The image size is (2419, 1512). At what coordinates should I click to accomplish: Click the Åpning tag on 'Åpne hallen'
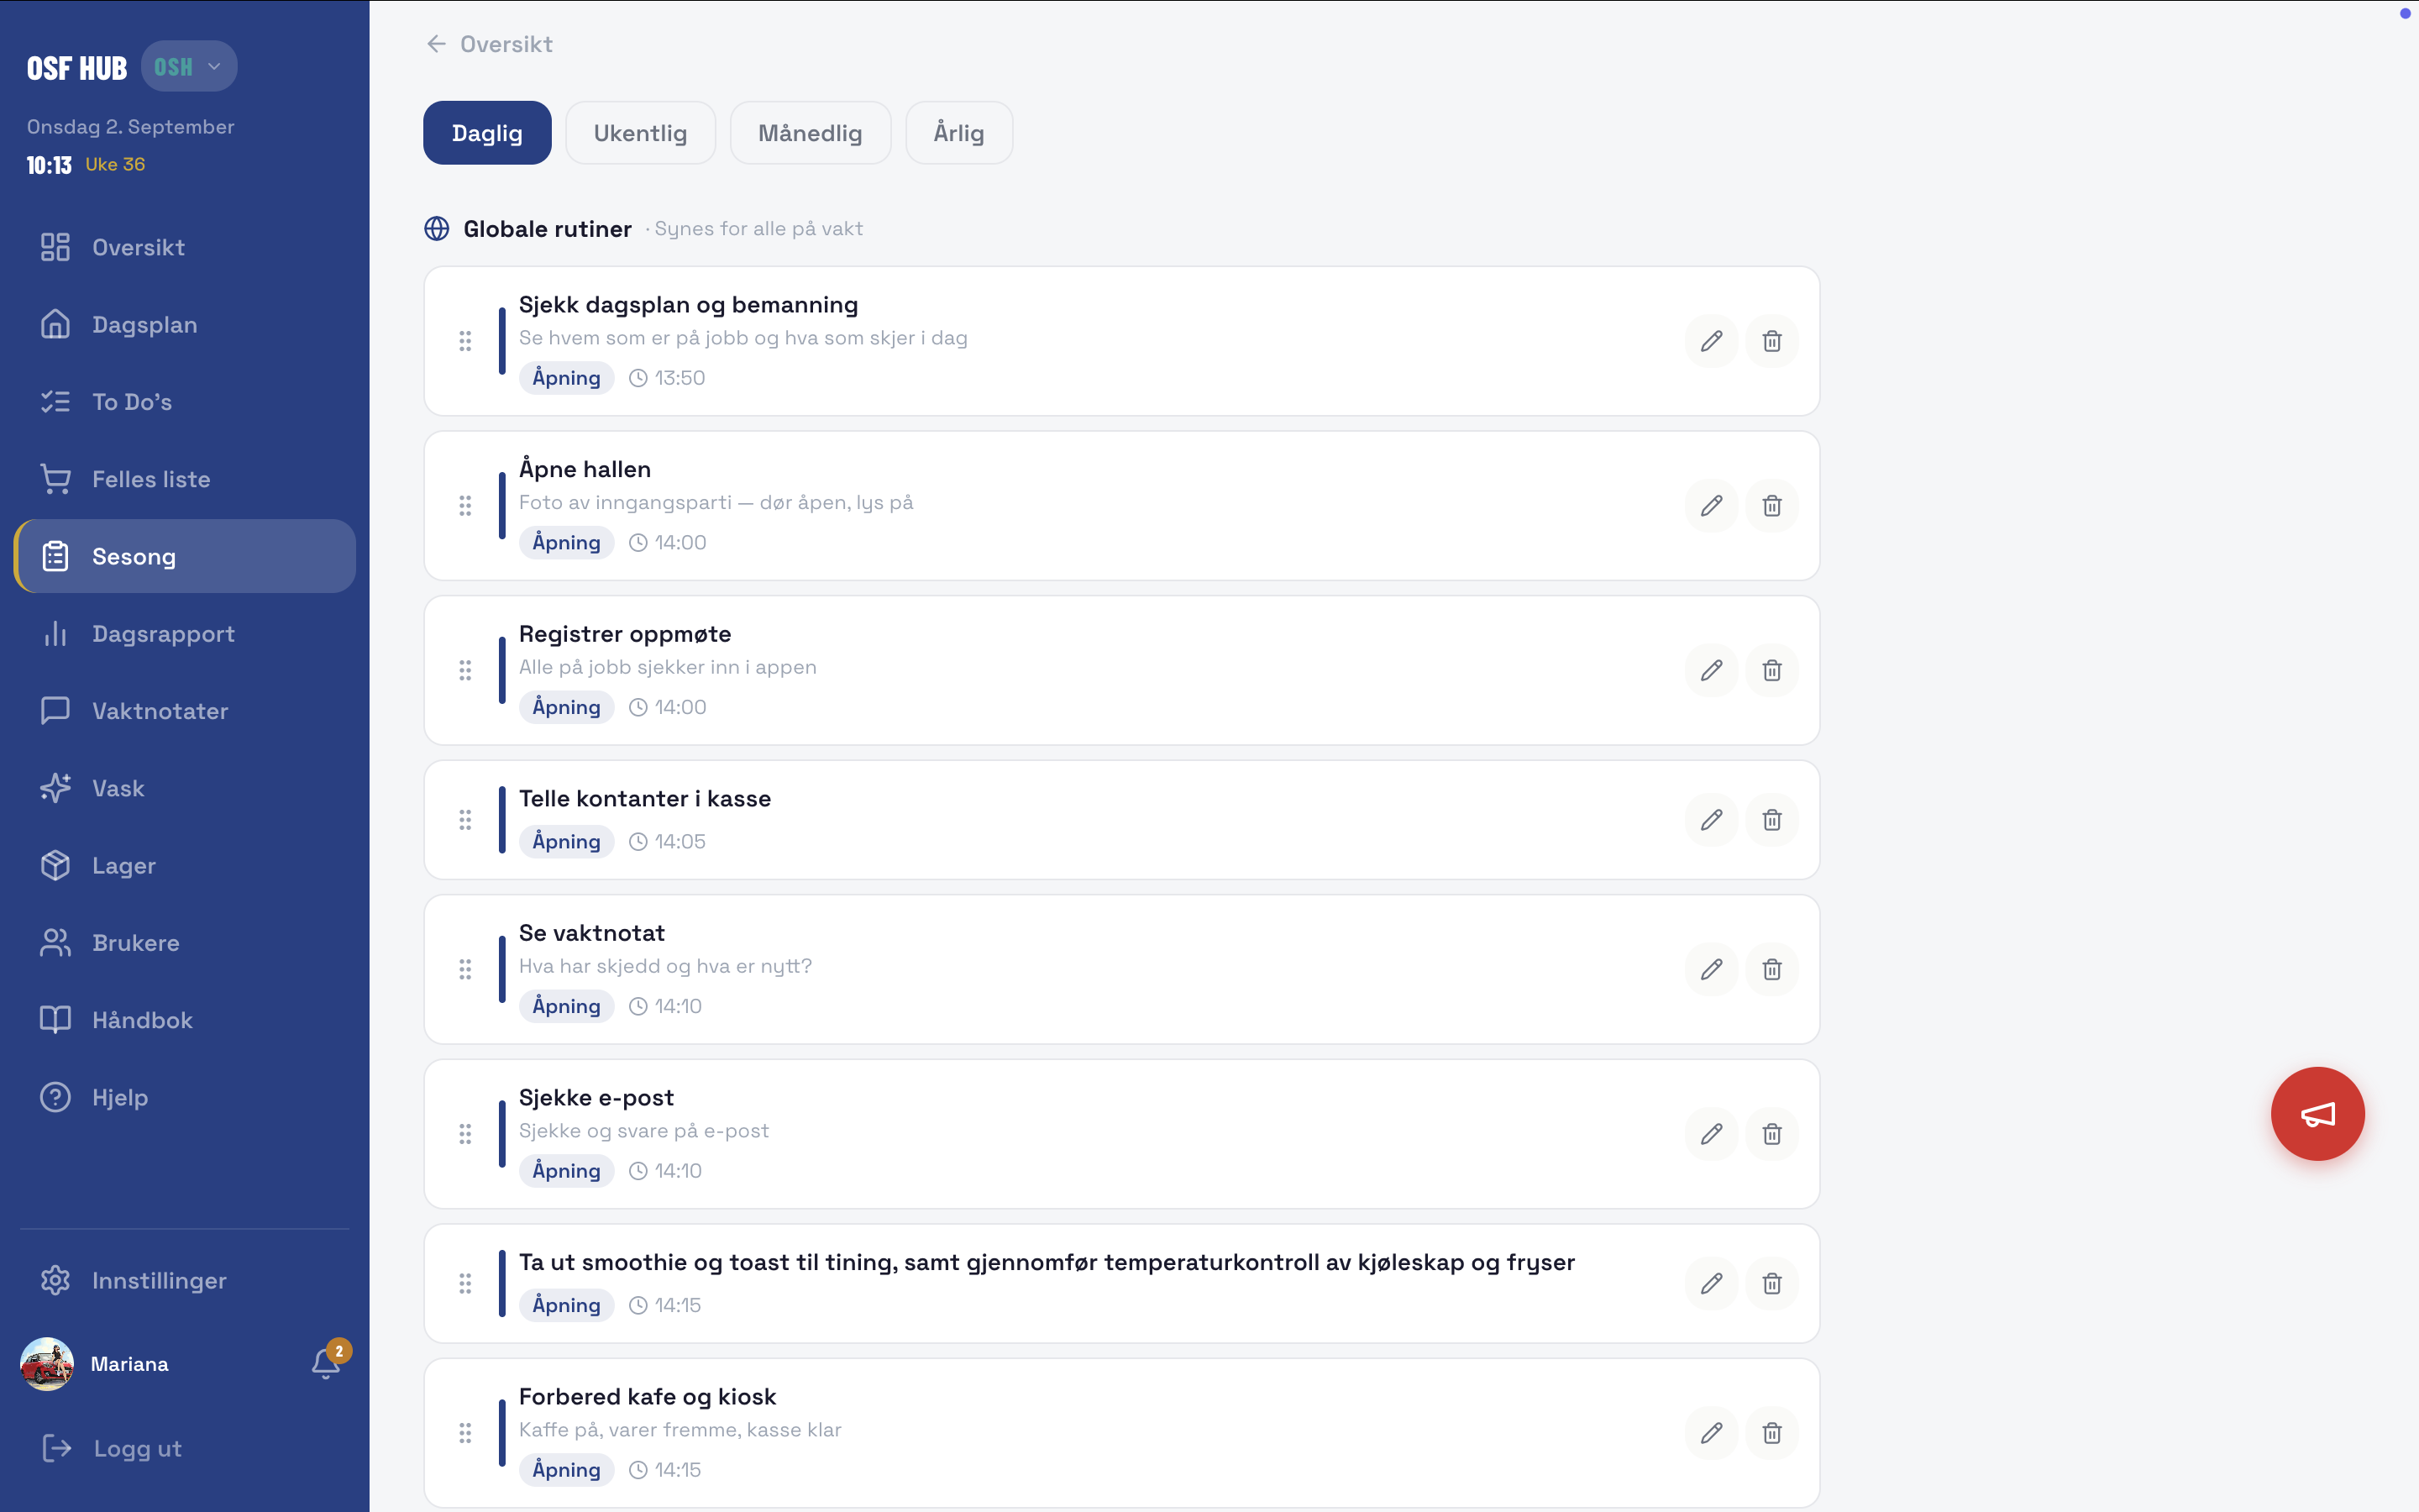(x=566, y=542)
